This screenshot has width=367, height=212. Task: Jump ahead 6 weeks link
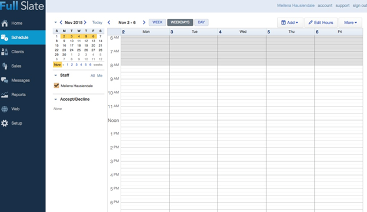(90, 64)
